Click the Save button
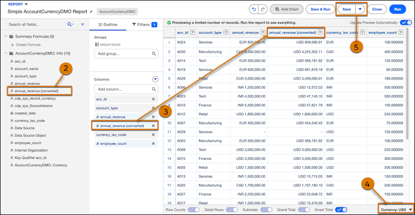The image size is (415, 215). coord(347,9)
